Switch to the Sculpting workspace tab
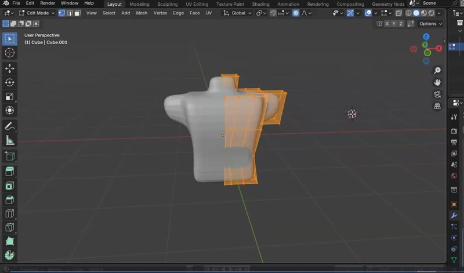464x273 pixels. click(x=168, y=4)
